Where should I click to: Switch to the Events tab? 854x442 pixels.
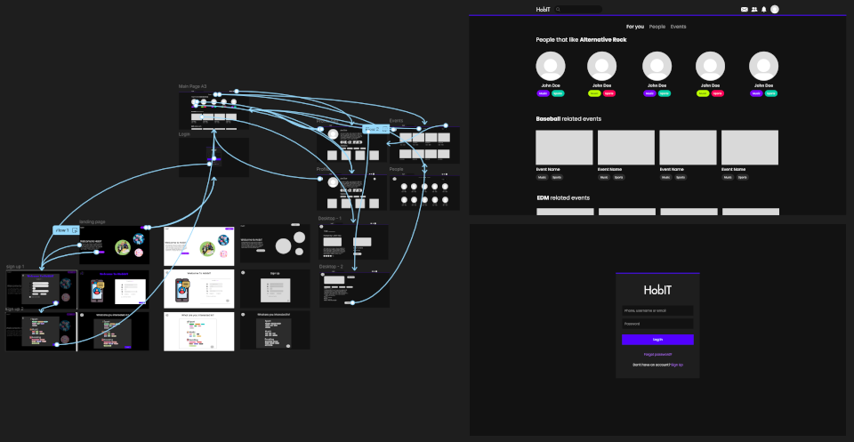point(678,27)
